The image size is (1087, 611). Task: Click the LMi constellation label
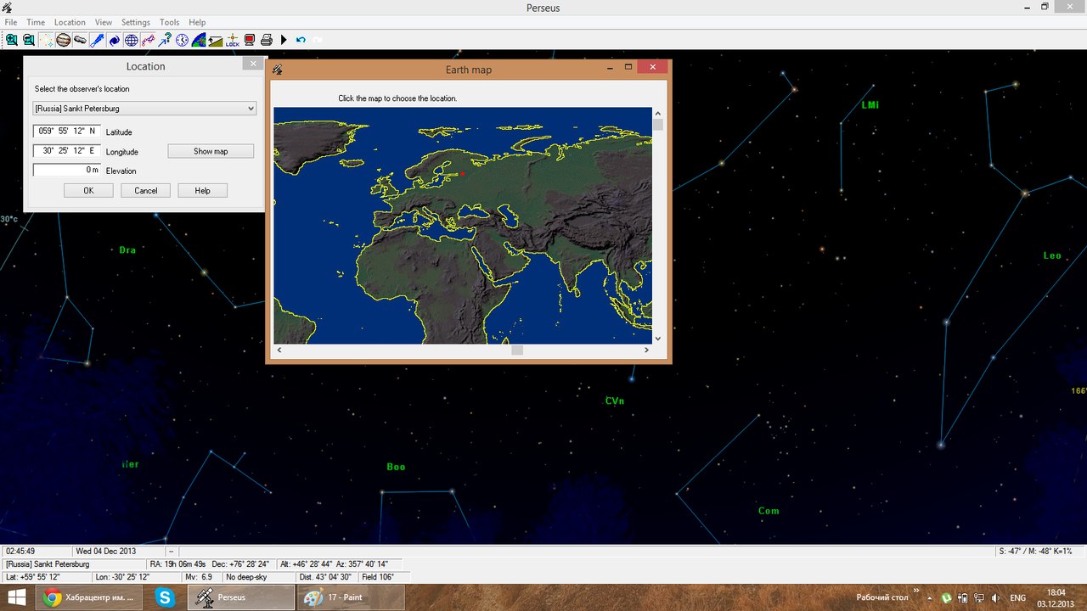[870, 105]
